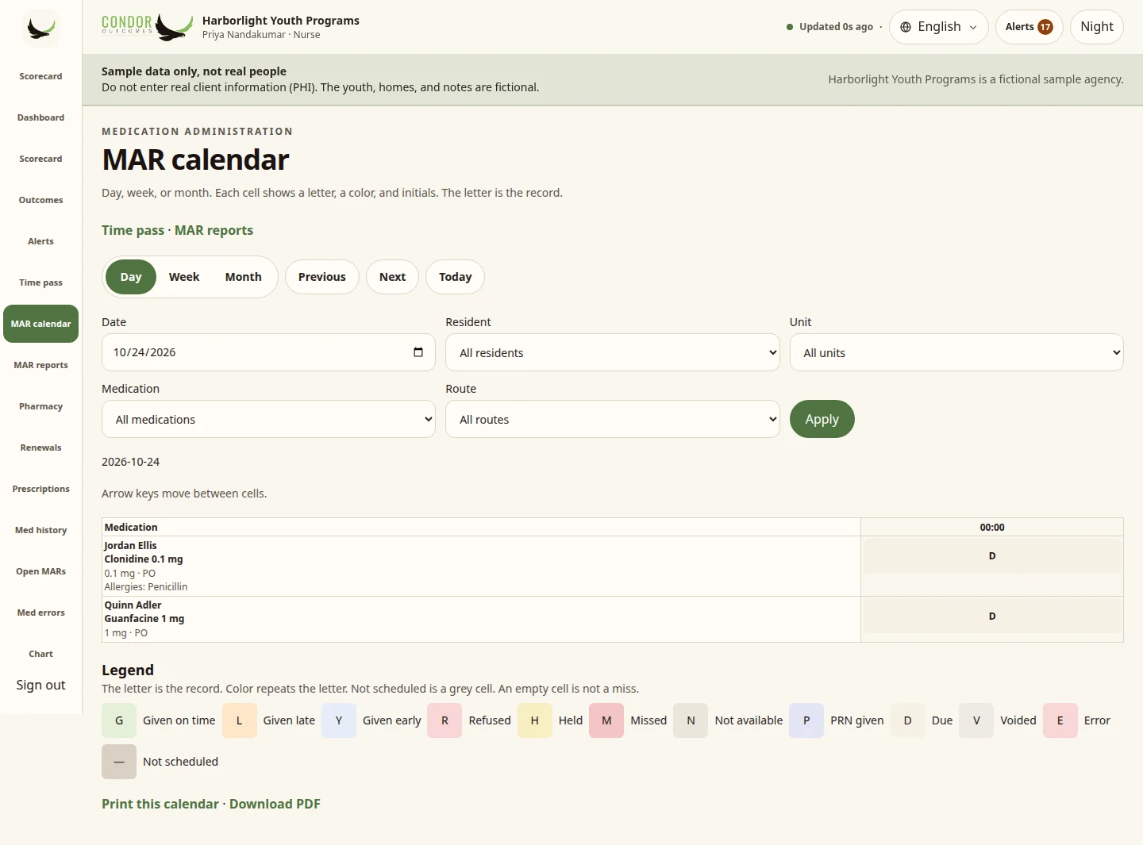Open Outcomes in the sidebar
Screen dimensions: 1143x845
tap(41, 200)
